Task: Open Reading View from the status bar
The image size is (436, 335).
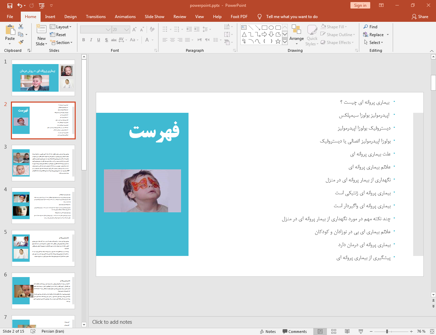Action: tap(347, 331)
